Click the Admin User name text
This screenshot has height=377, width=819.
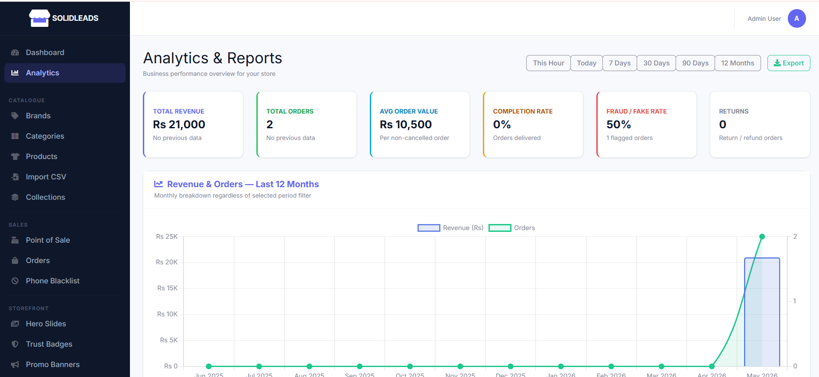764,19
